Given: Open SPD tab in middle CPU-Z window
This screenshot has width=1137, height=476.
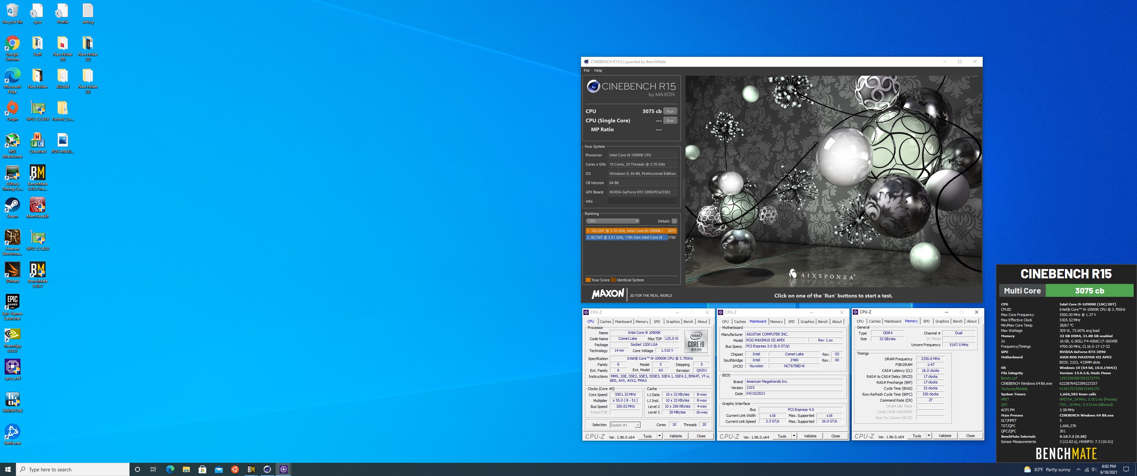Looking at the screenshot, I should (791, 321).
